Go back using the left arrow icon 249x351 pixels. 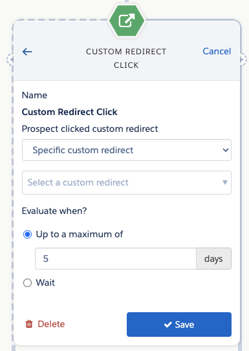pos(27,52)
